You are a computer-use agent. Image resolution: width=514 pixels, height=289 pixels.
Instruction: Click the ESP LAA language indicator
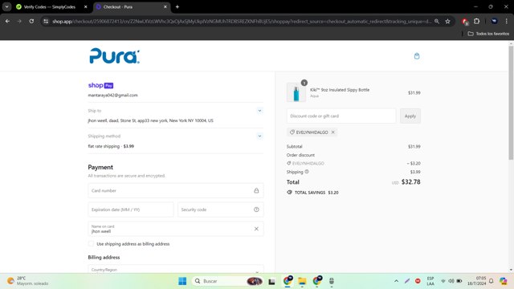[430, 281]
